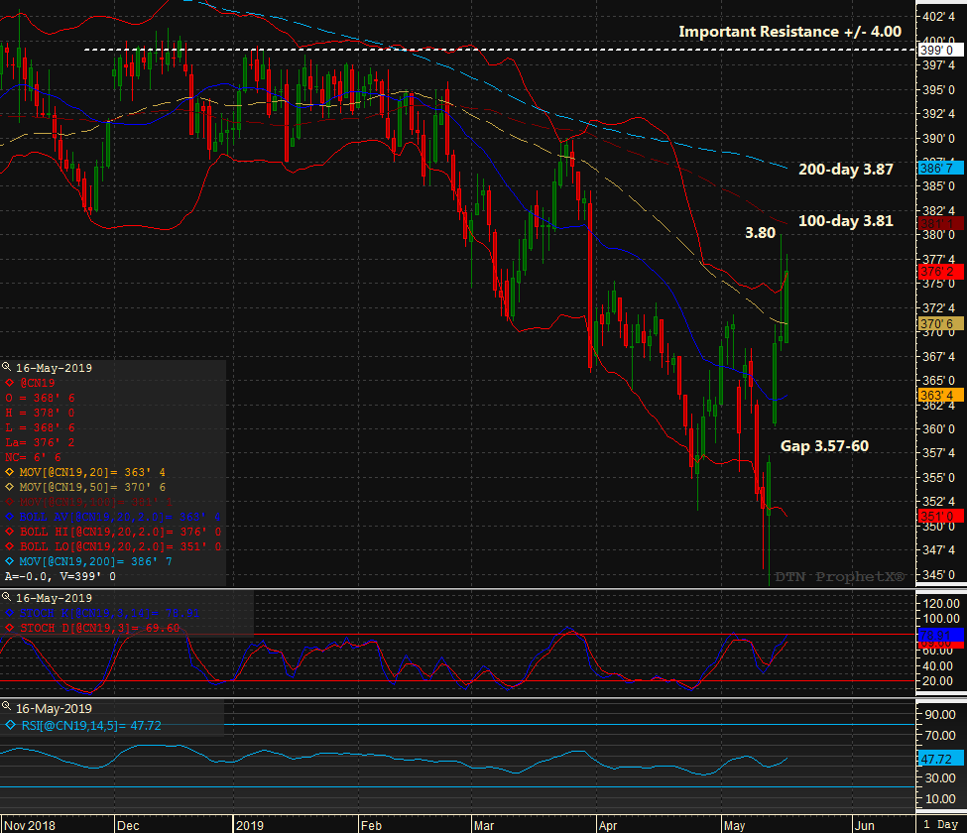The height and width of the screenshot is (833, 967).
Task: Click the '100-day 3.81' annotation
Action: [x=846, y=221]
